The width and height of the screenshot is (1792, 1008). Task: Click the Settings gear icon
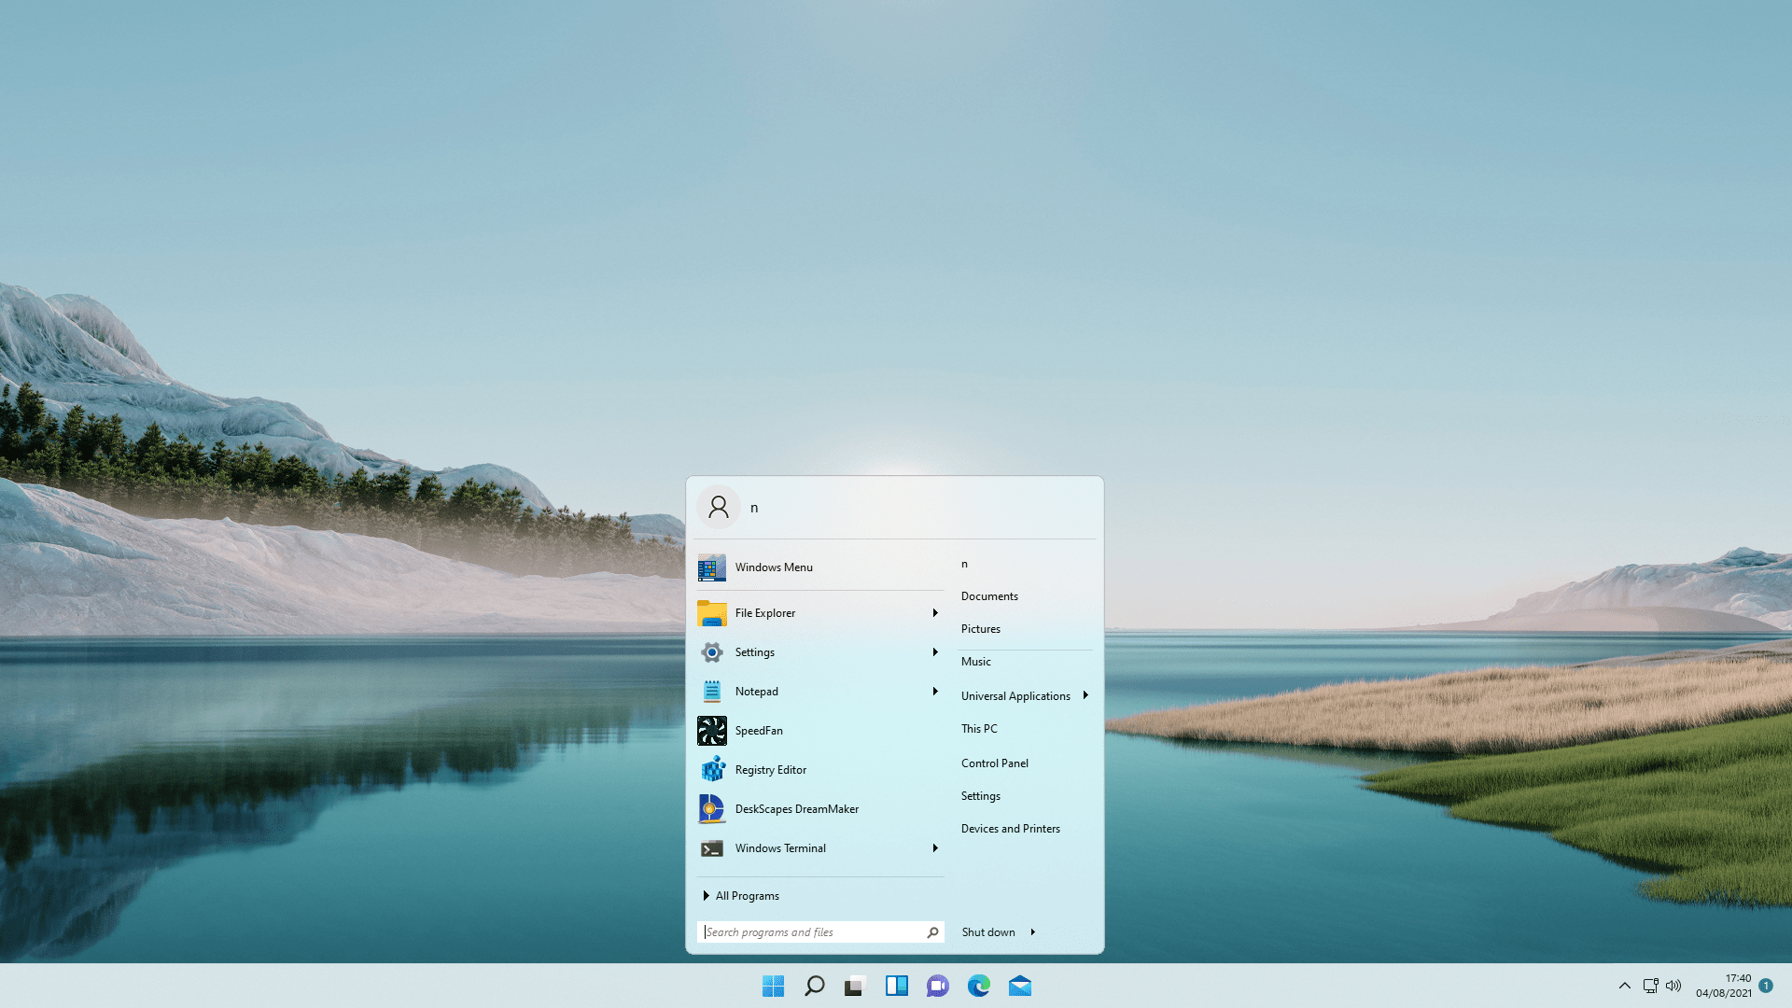click(711, 651)
